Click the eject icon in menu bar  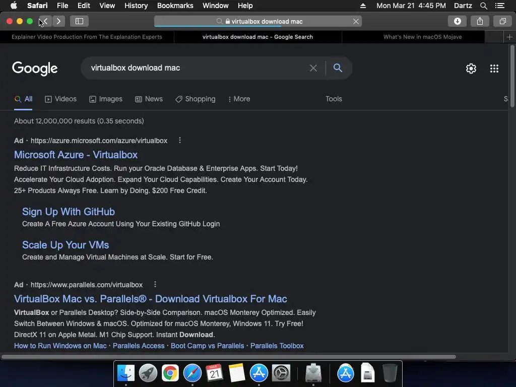coord(363,6)
